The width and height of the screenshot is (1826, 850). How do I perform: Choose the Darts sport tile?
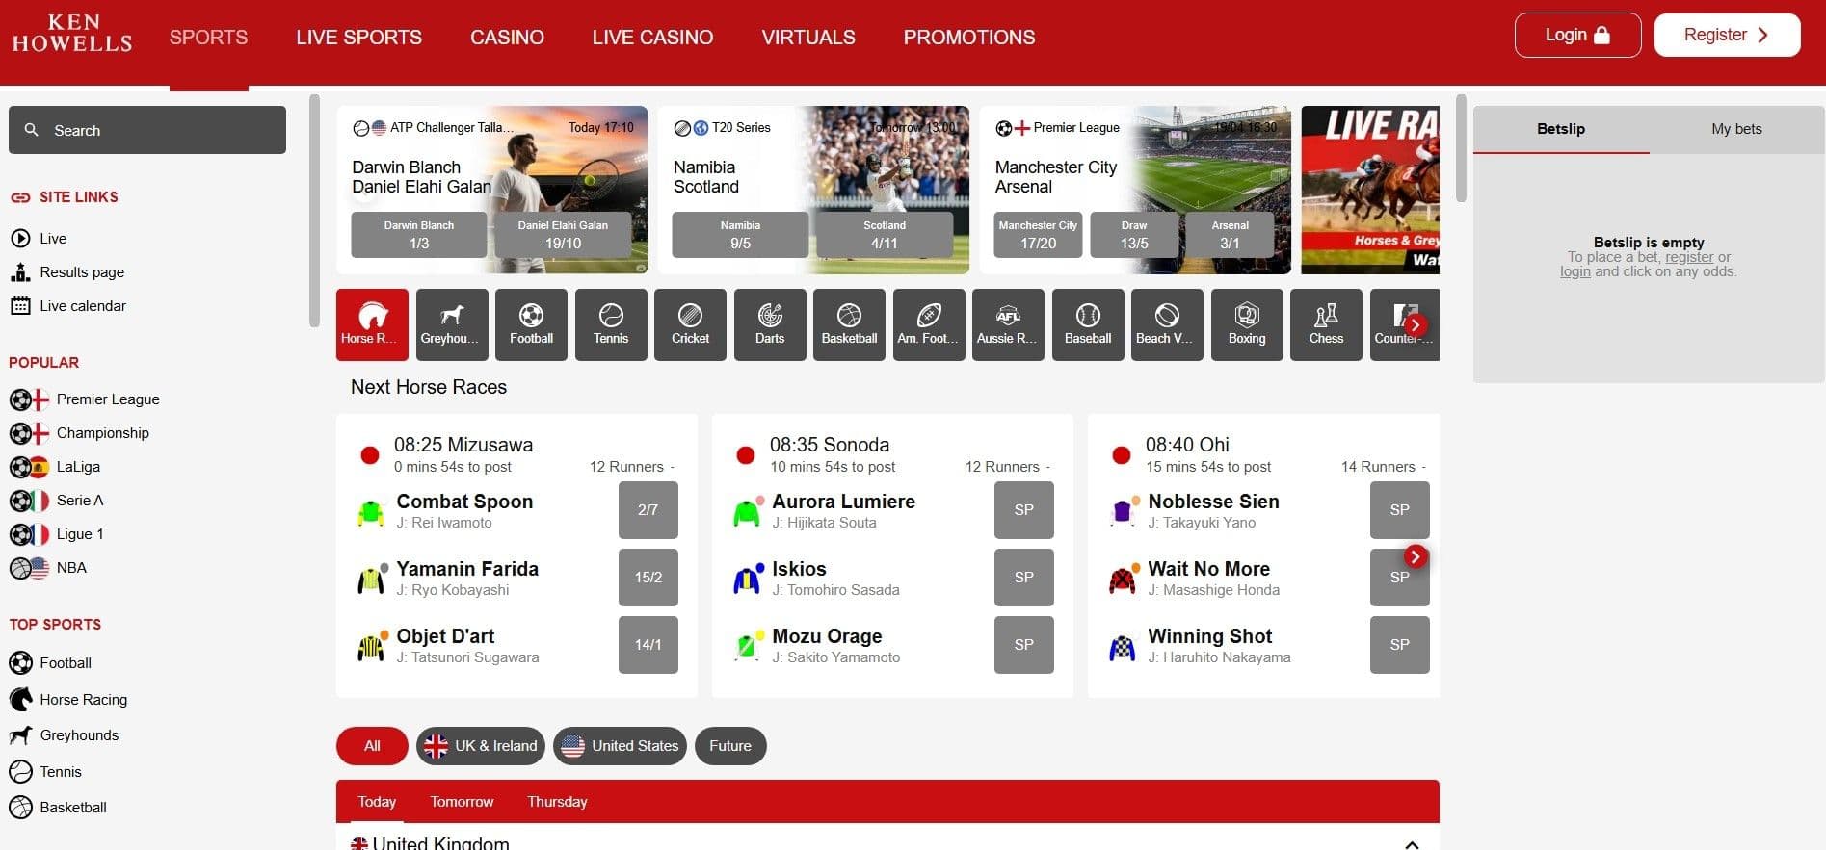click(x=770, y=324)
